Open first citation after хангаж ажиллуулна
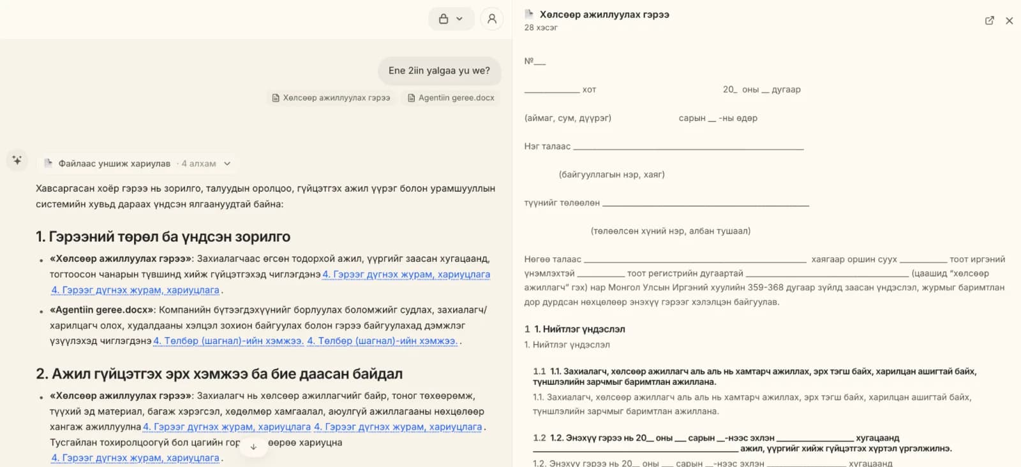Image resolution: width=1021 pixels, height=467 pixels. (227, 427)
